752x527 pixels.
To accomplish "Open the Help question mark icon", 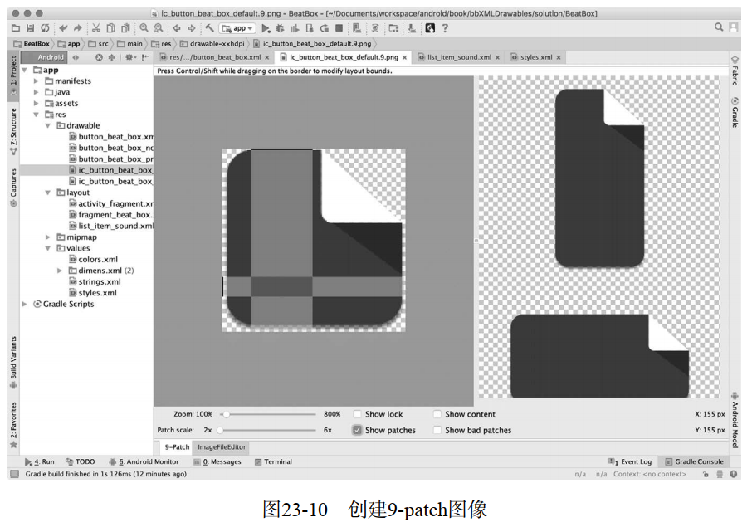I will [x=445, y=28].
